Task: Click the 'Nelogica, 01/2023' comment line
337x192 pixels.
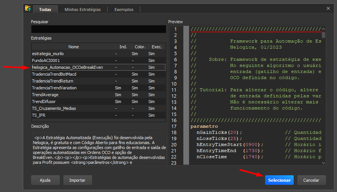Action: pos(256,47)
